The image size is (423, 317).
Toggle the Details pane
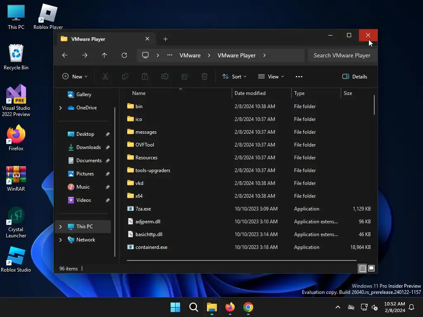355,76
